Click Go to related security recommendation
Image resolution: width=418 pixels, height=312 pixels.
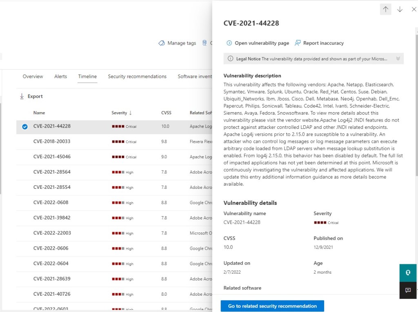click(x=272, y=306)
